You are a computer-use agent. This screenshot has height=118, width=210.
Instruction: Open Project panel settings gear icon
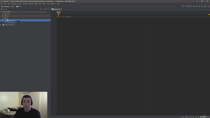click(46, 9)
